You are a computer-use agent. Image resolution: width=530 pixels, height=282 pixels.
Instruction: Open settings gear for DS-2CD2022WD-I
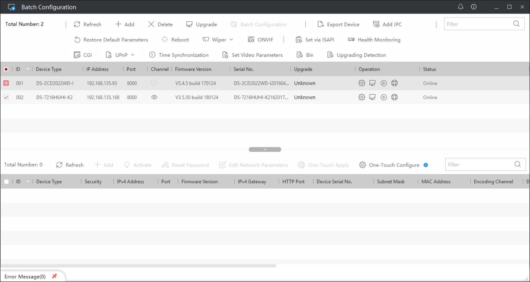click(x=362, y=83)
